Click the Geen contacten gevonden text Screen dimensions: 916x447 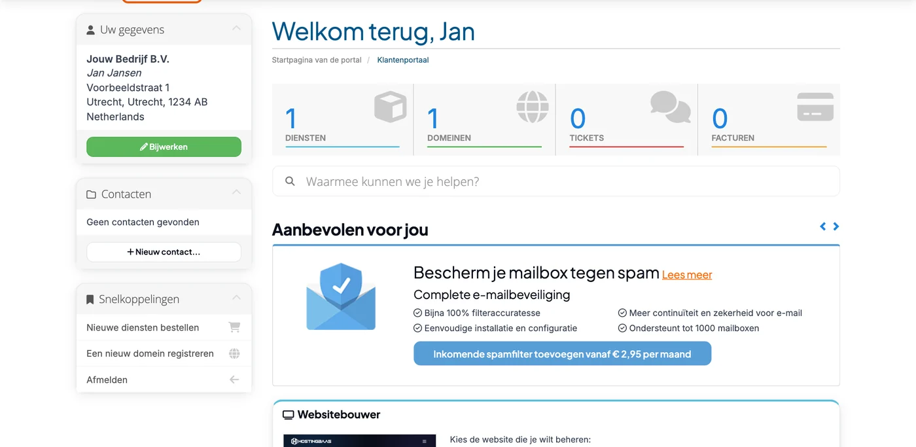[143, 222]
